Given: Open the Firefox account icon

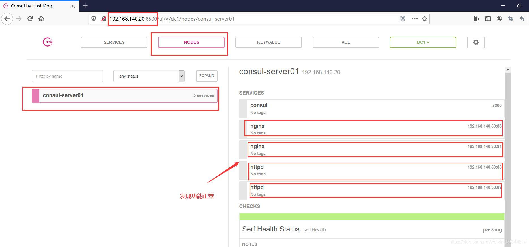Looking at the screenshot, I should 499,19.
